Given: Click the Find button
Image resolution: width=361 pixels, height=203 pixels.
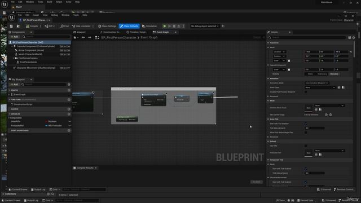Looking at the screenshot, I should coord(64,27).
